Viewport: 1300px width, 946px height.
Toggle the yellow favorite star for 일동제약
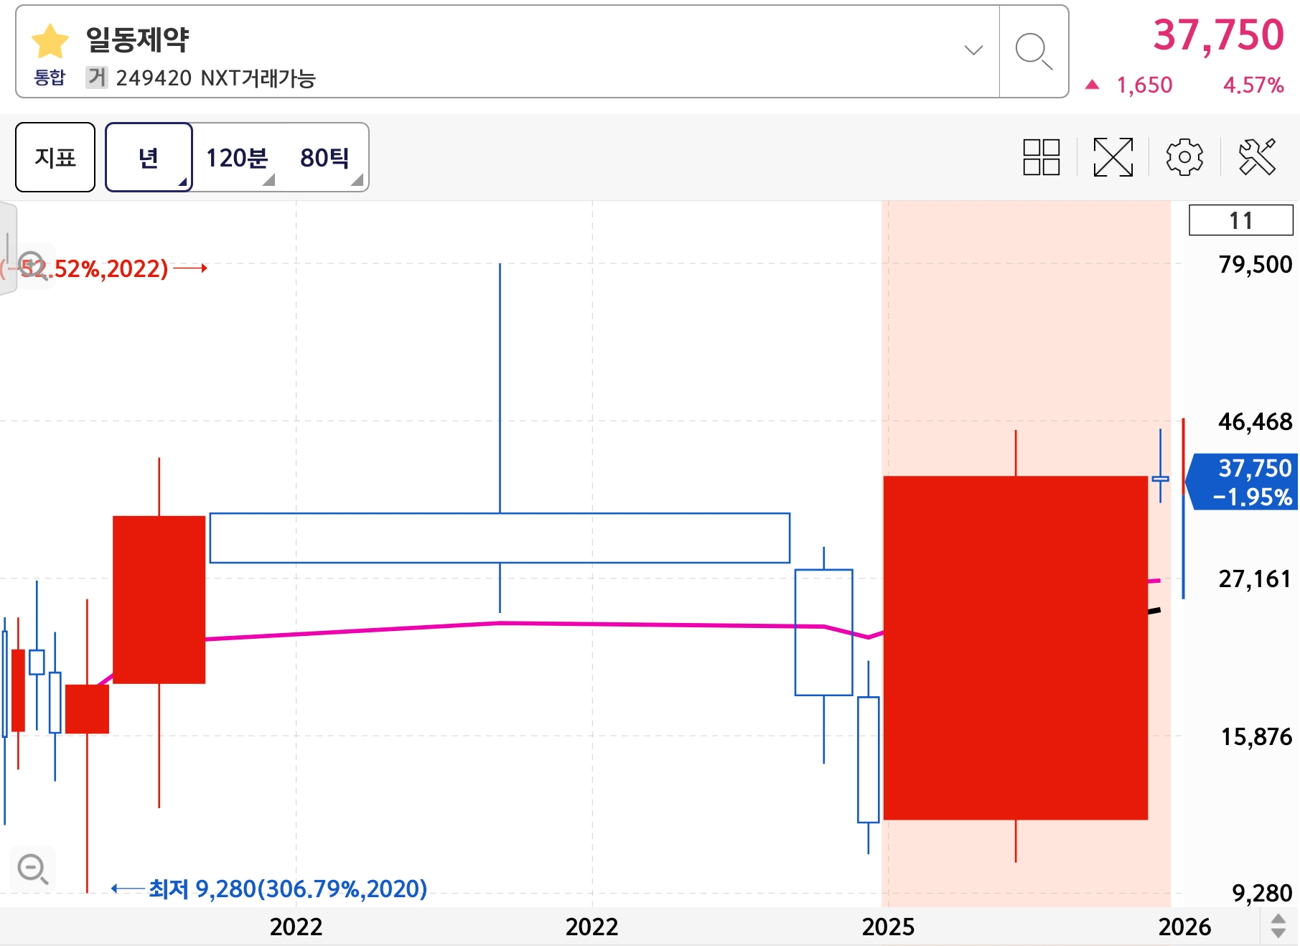click(x=50, y=41)
